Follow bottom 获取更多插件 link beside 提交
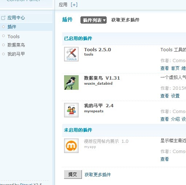Viewport: 186px width, 185px height. pos(98,175)
